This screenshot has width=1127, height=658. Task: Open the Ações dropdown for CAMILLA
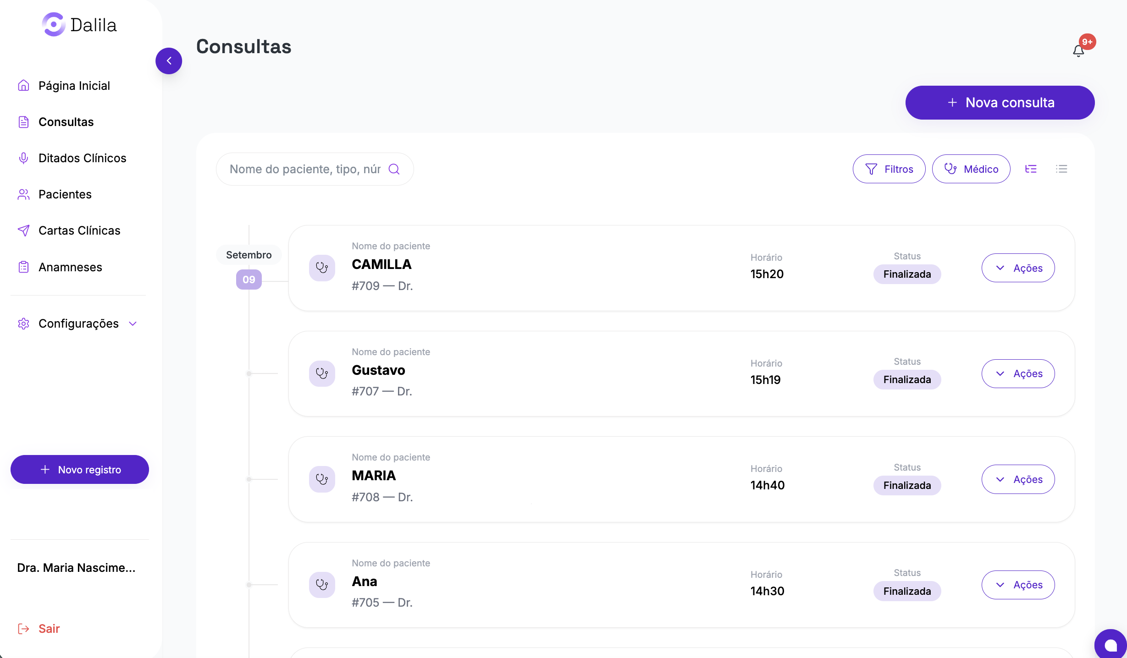coord(1018,268)
